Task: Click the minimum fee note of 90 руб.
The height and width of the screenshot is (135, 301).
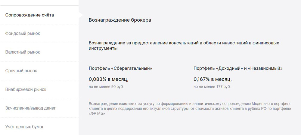Action: pyautogui.click(x=106, y=87)
